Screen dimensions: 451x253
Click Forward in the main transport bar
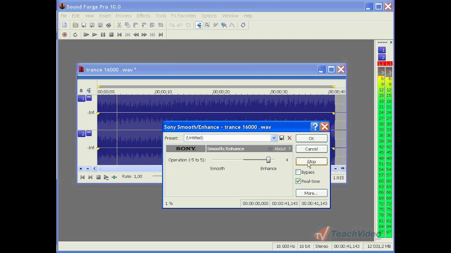144,34
